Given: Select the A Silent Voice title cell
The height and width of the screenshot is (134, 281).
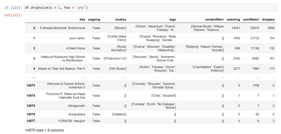Looking at the screenshot, I should pos(75,48).
